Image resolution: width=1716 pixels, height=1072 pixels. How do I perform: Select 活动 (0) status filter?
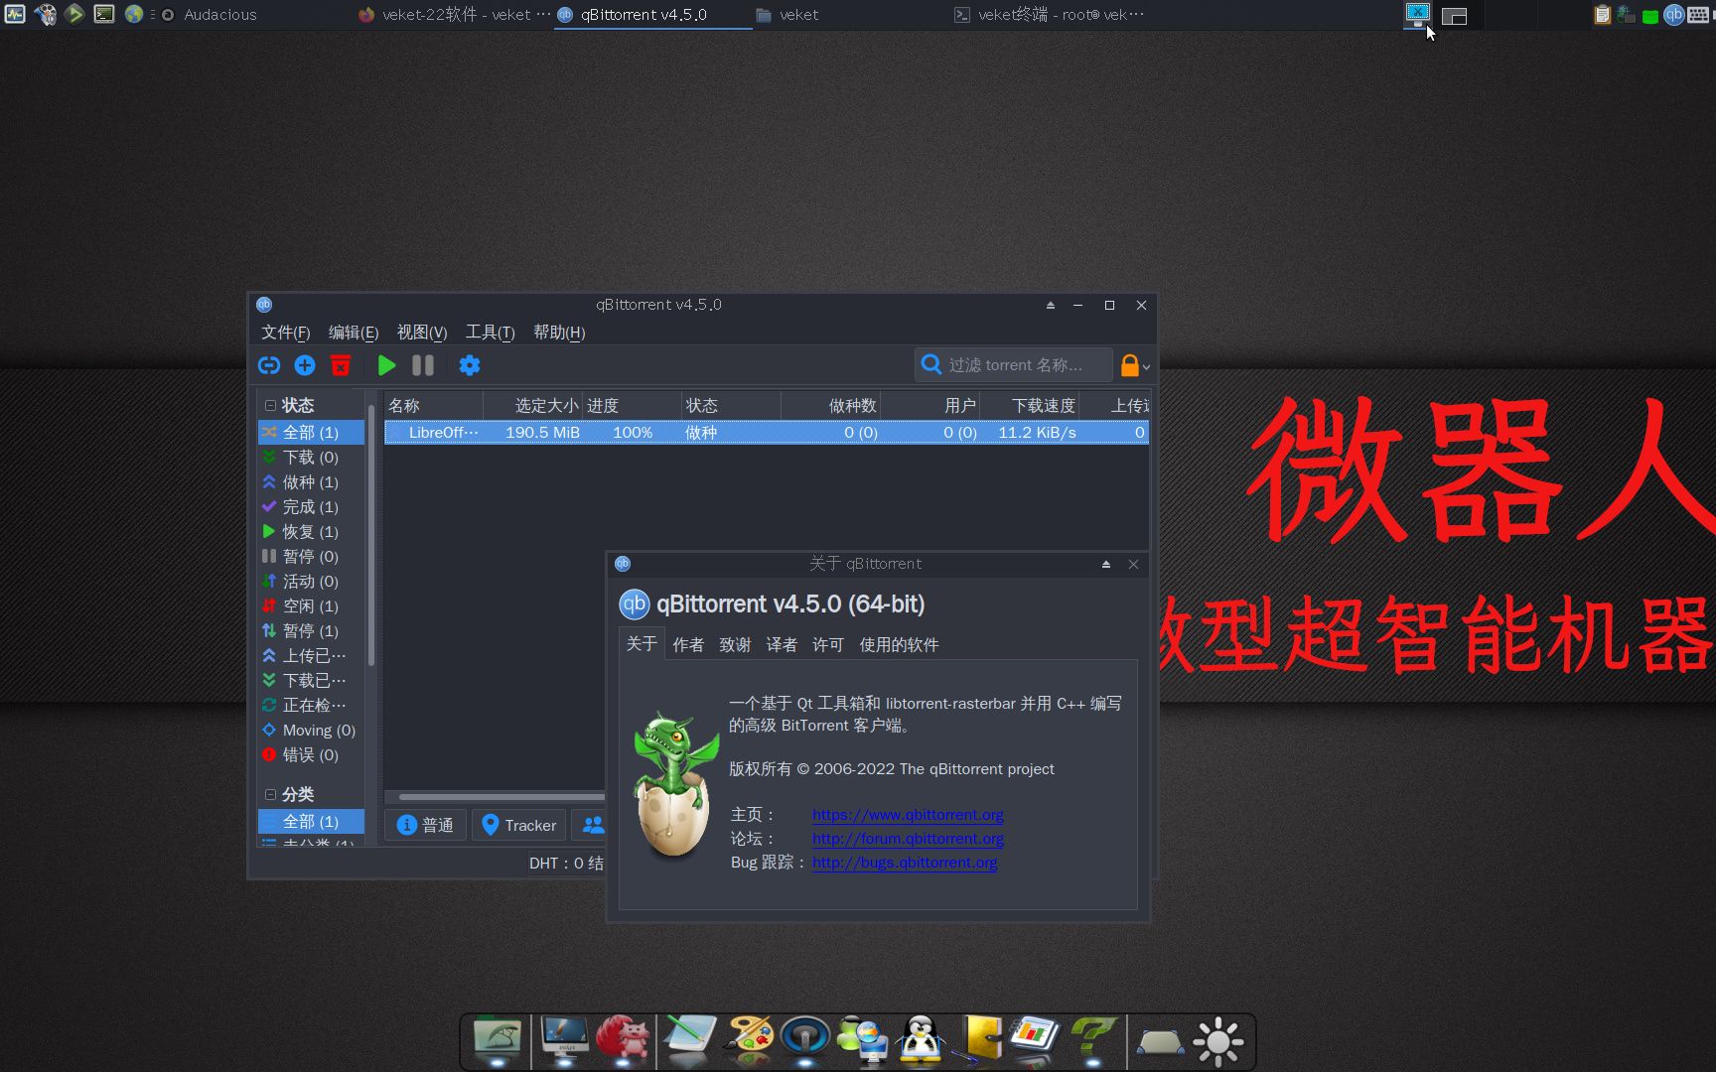[311, 582]
